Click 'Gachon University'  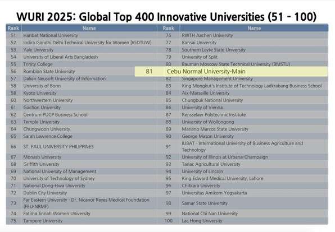42,108
